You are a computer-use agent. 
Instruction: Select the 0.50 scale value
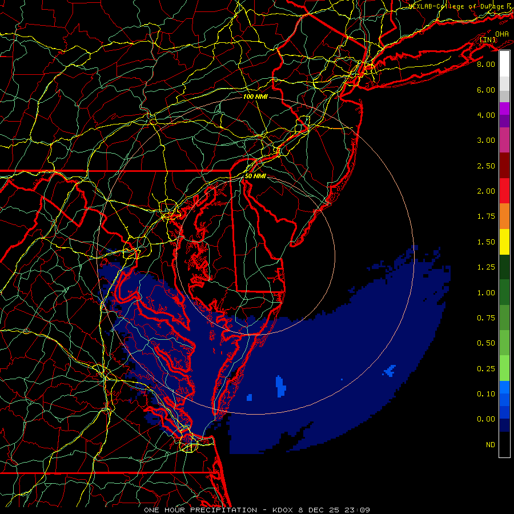point(486,343)
